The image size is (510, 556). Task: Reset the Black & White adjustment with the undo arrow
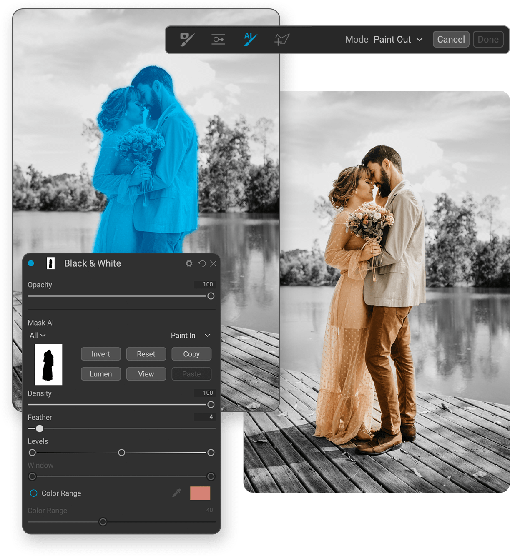tap(202, 263)
